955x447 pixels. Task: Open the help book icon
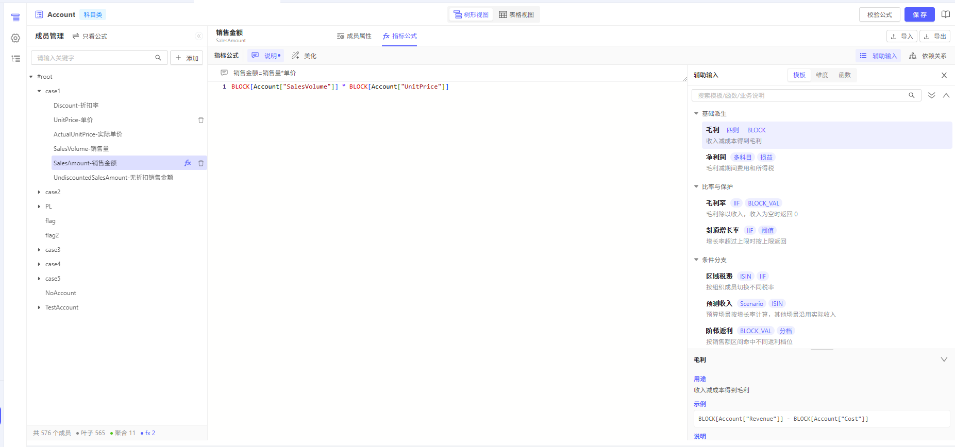coord(946,14)
